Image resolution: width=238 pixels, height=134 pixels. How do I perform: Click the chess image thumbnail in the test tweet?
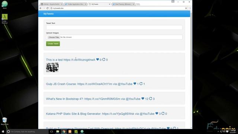coord(52,67)
